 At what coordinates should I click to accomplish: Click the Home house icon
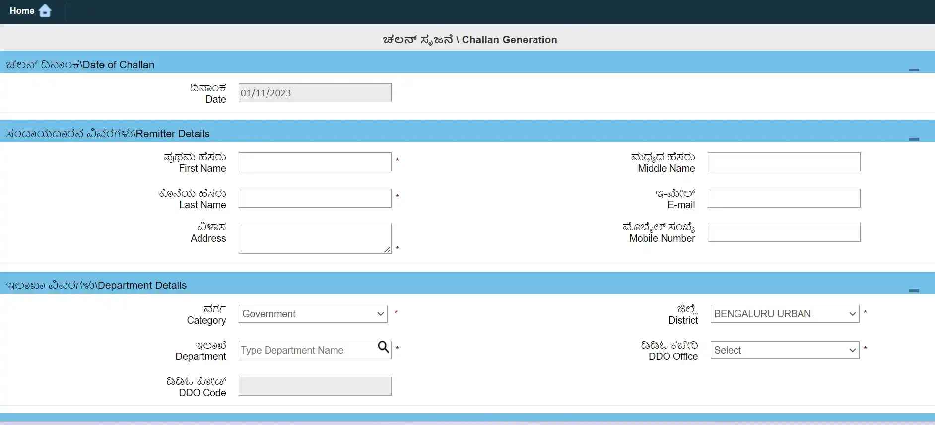pos(45,11)
